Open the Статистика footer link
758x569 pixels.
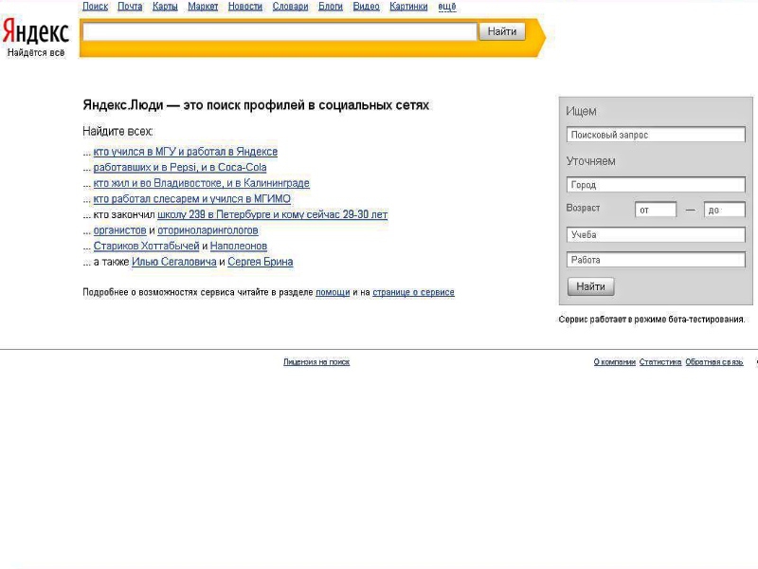(x=660, y=362)
